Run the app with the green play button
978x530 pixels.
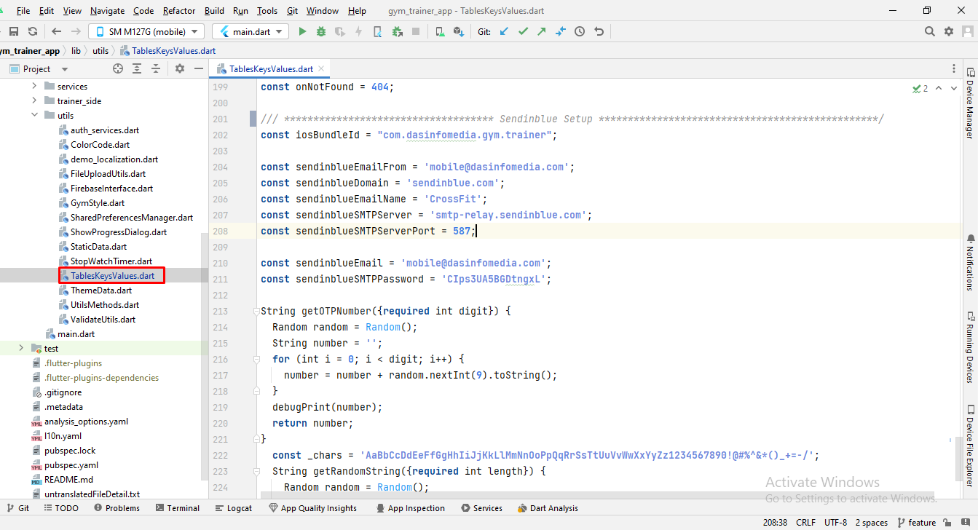pos(302,31)
